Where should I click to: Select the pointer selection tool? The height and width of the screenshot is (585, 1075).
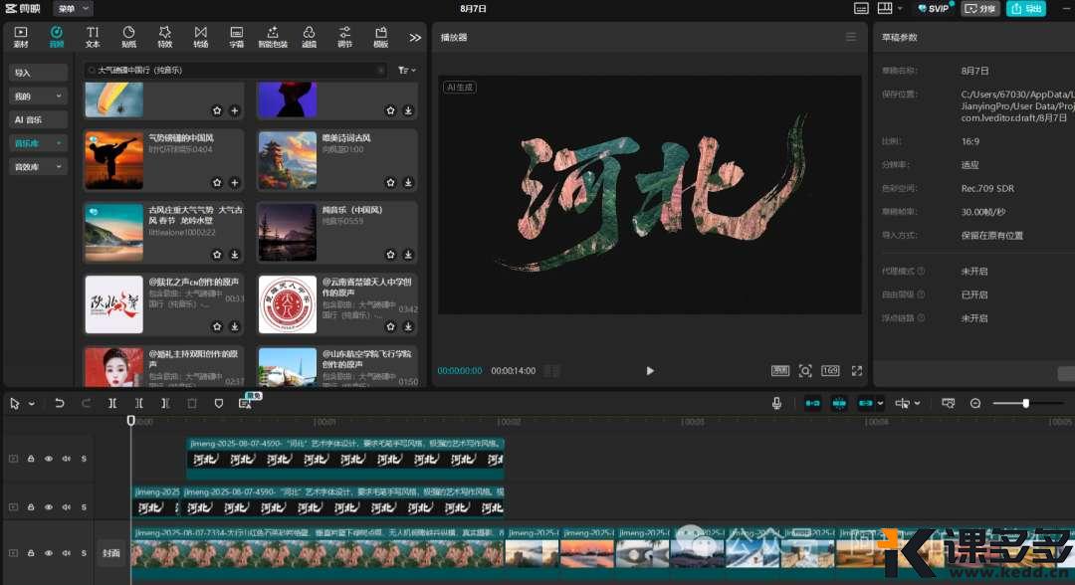pyautogui.click(x=14, y=404)
